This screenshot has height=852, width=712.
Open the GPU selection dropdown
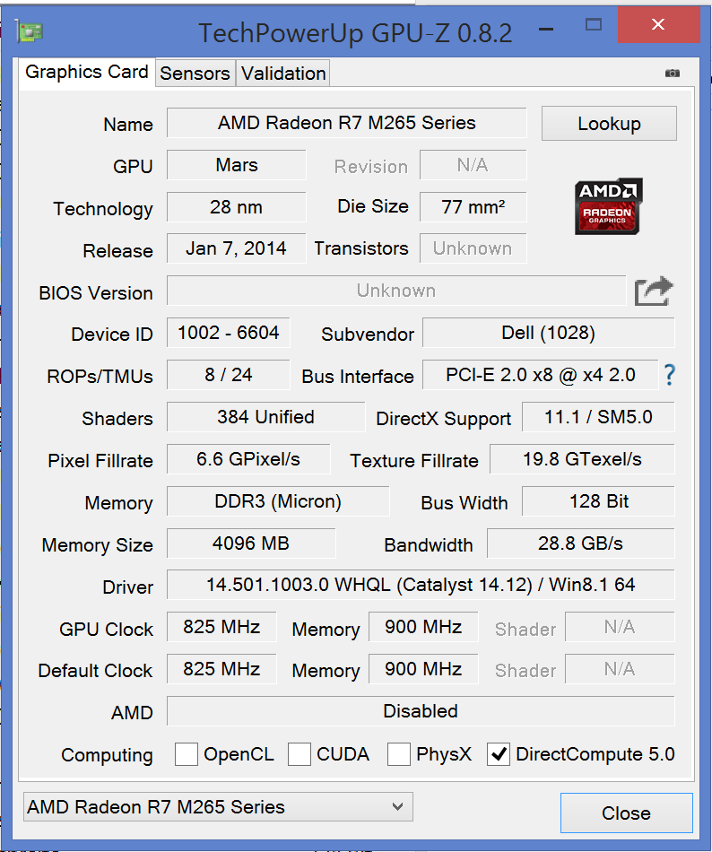[x=218, y=807]
